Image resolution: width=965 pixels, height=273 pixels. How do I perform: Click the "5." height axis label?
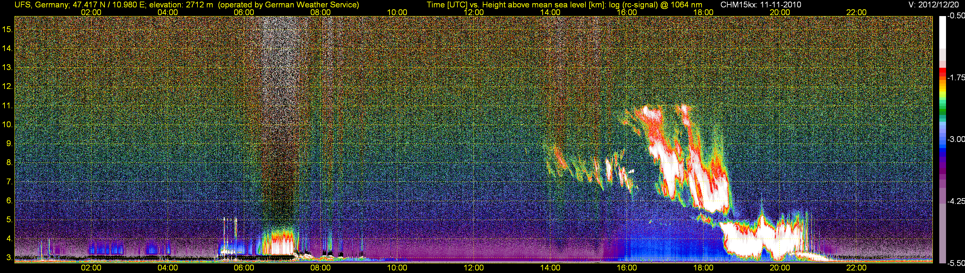click(10, 220)
